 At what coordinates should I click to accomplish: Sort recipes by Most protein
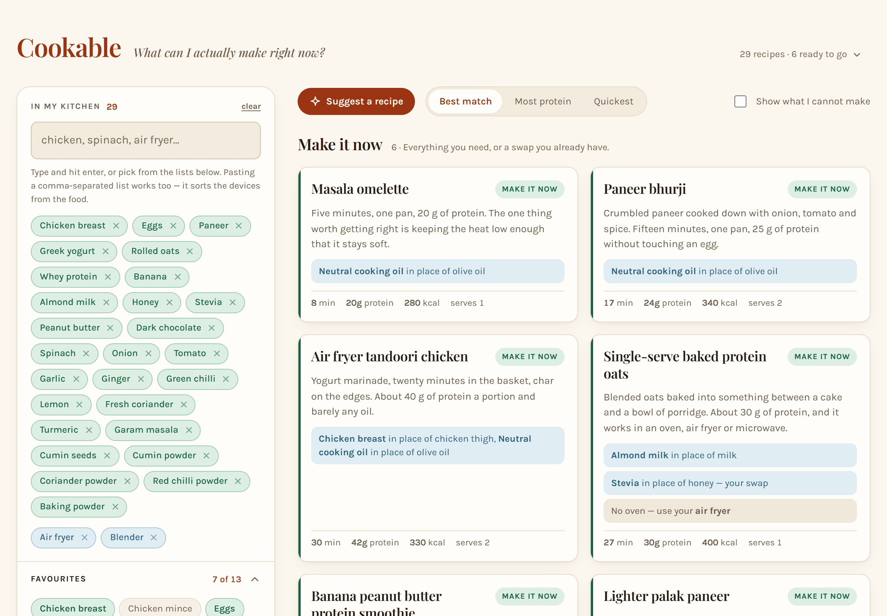pyautogui.click(x=543, y=101)
